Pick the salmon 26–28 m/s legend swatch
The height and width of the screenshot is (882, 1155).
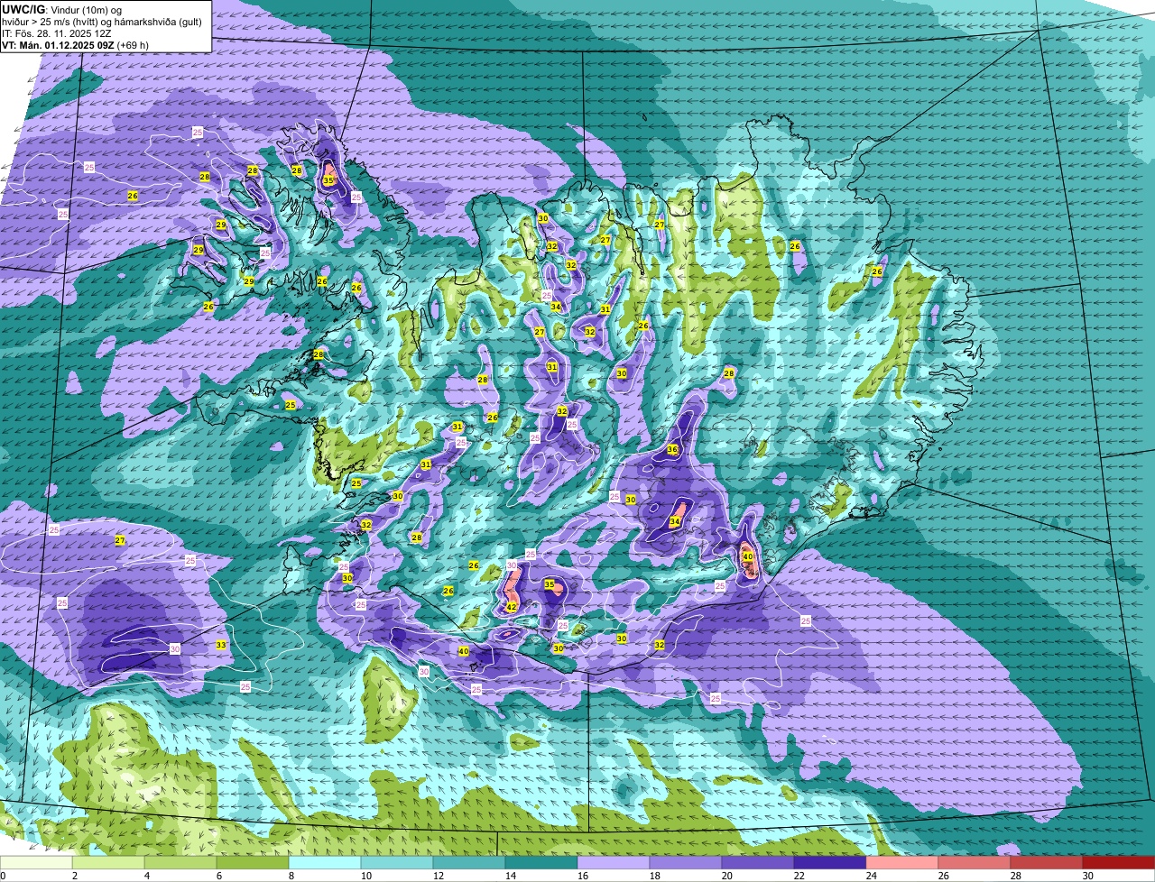[974, 862]
